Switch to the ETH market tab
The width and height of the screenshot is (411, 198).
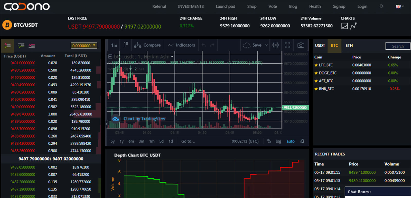(x=349, y=46)
